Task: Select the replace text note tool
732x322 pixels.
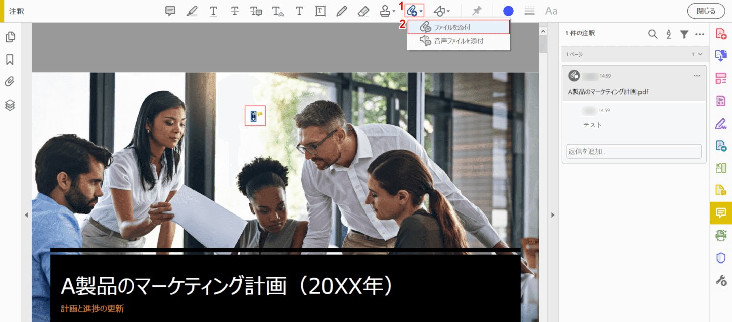Action: point(256,11)
